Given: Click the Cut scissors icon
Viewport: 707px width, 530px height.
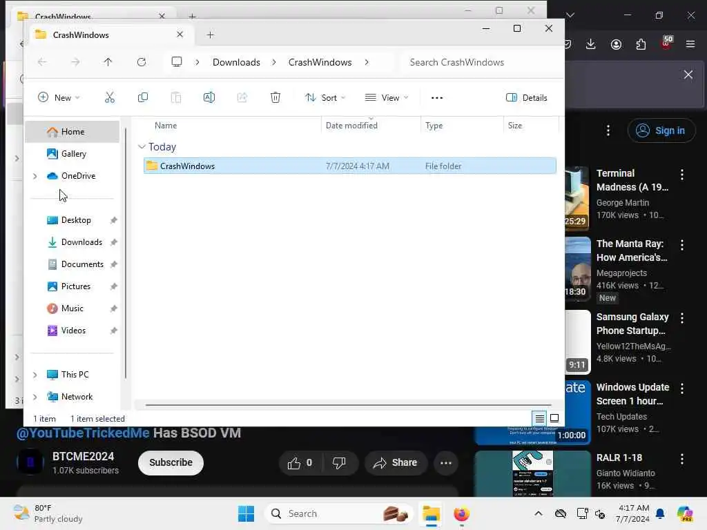Looking at the screenshot, I should coord(110,97).
